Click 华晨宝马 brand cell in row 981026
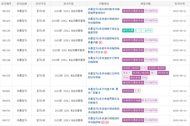 click(x=22, y=76)
